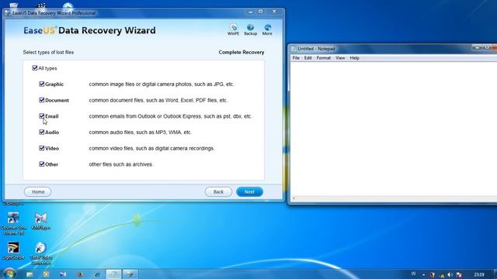
Task: Launch Internet Explorer from the taskbar
Action: (x=96, y=274)
